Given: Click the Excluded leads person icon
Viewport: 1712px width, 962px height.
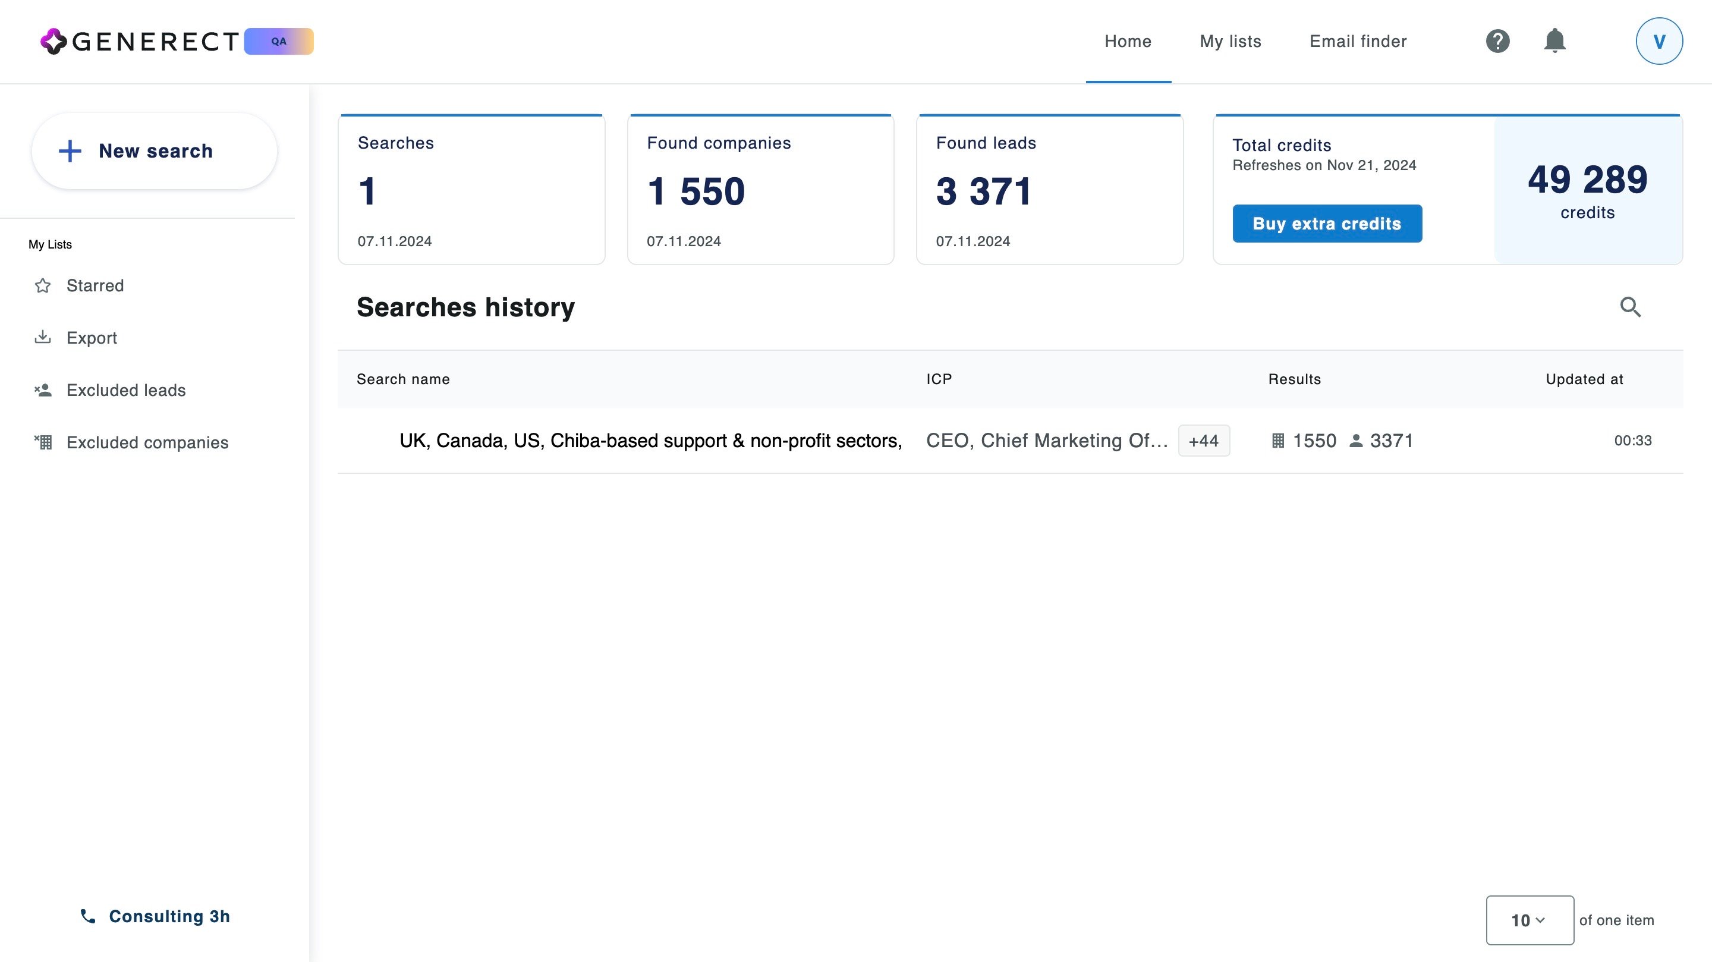Looking at the screenshot, I should [43, 390].
